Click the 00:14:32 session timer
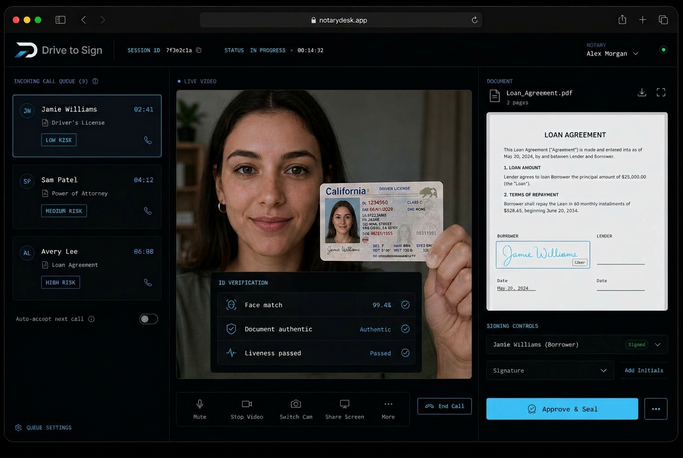 pyautogui.click(x=311, y=50)
